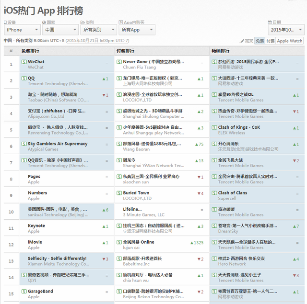Click the purchase icon beside Sky Gamblers Air Supremacy
The height and width of the screenshot is (304, 307).
click(x=24, y=144)
